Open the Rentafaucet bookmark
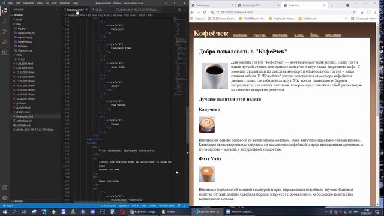384x216 pixels. (308, 19)
